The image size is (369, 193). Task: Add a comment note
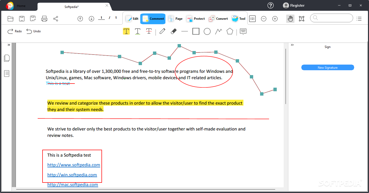(243, 31)
